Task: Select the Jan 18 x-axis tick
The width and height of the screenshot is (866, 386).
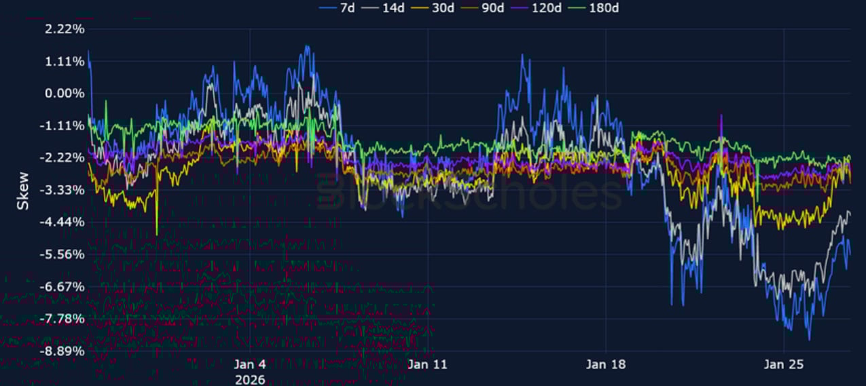Action: pyautogui.click(x=606, y=365)
